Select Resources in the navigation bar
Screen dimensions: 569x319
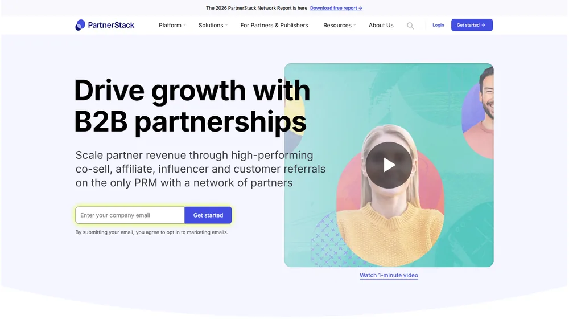click(x=337, y=25)
